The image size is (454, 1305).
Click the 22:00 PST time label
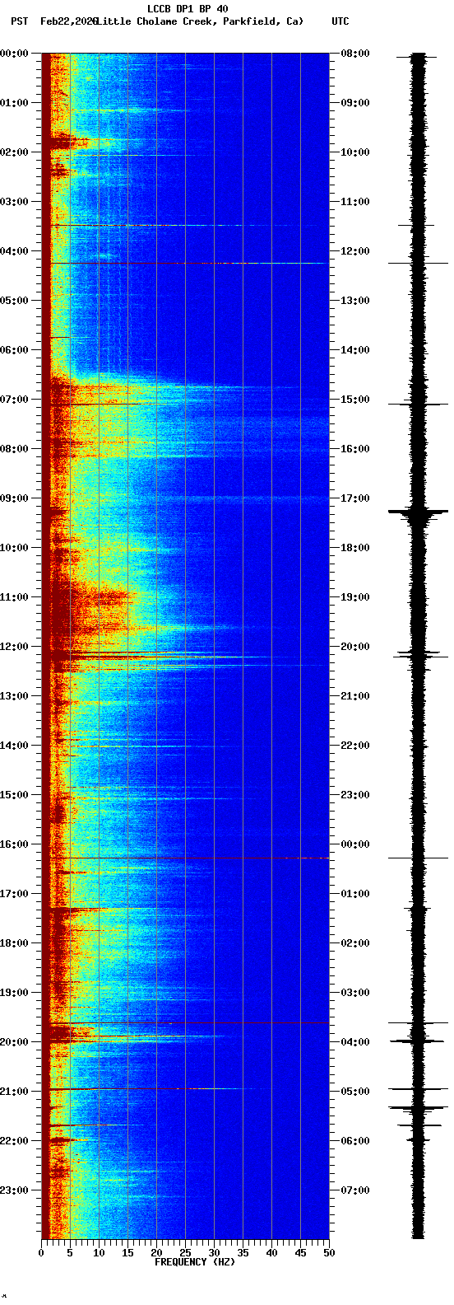click(14, 1141)
